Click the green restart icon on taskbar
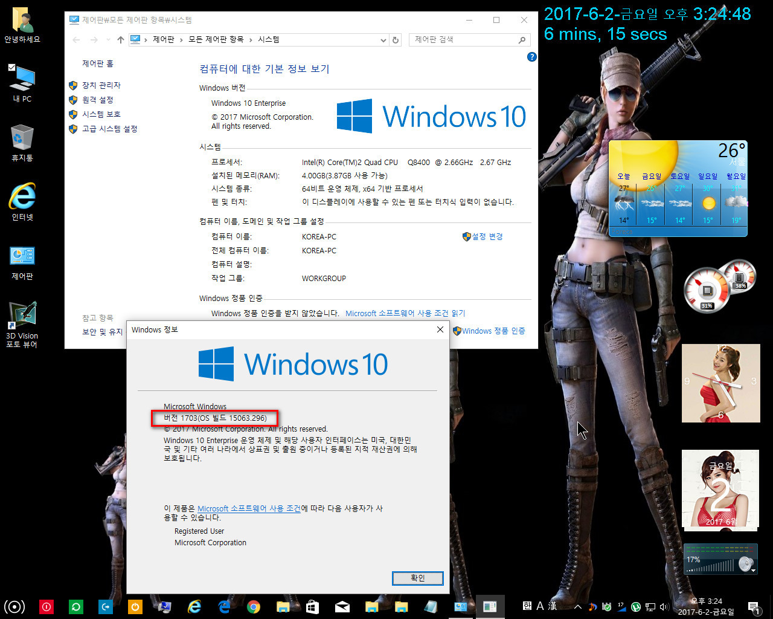 pyautogui.click(x=76, y=606)
